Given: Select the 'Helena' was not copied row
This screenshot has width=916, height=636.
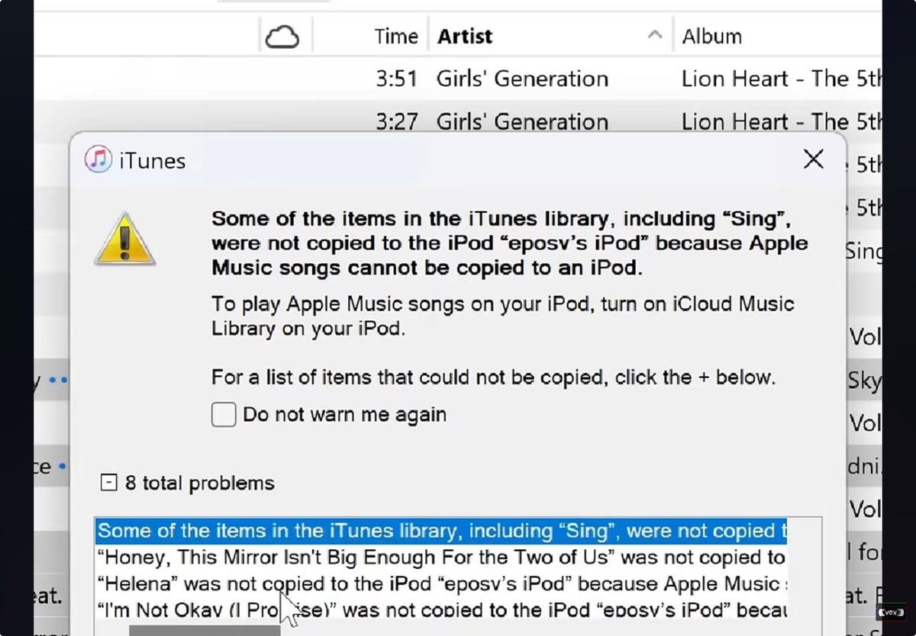Looking at the screenshot, I should 441,584.
